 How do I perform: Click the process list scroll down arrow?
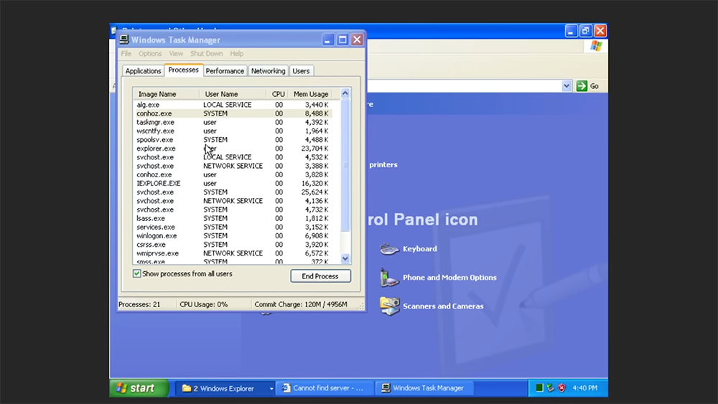[x=345, y=258]
